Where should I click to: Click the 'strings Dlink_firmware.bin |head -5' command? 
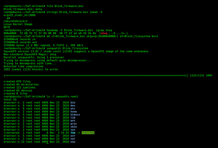click(74, 12)
